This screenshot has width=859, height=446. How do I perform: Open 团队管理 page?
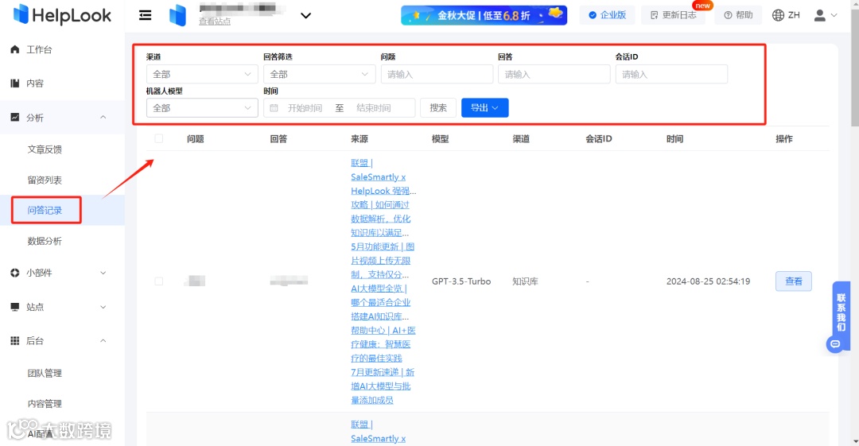45,373
